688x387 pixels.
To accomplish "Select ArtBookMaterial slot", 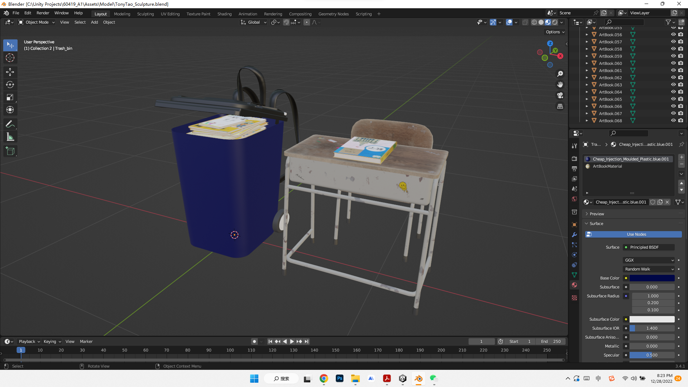I will click(x=607, y=166).
